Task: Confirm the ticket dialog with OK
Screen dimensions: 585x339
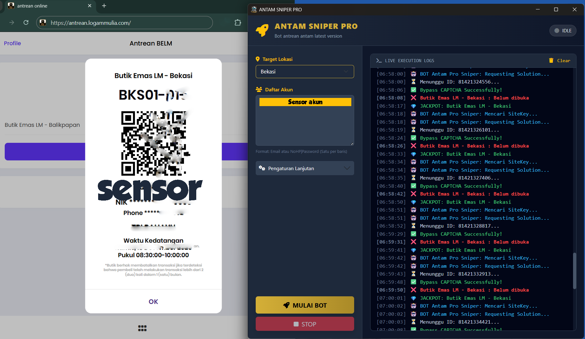Action: coord(153,302)
